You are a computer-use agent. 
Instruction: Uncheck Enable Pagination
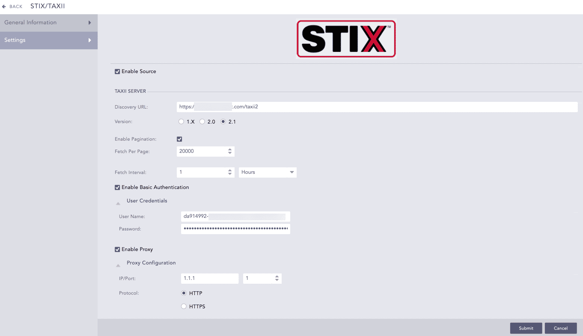point(179,139)
